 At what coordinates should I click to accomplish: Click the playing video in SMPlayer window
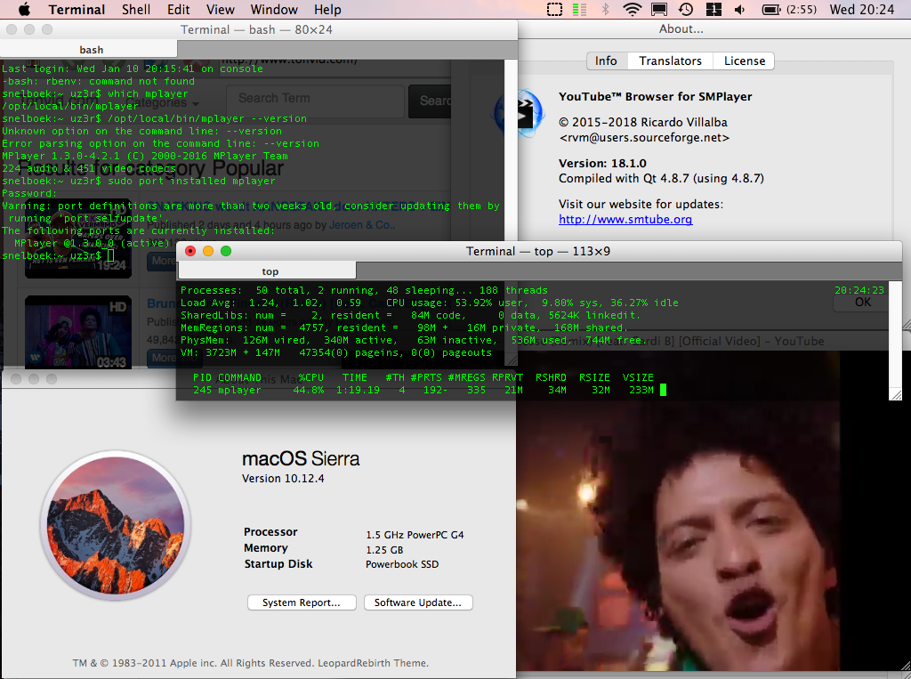click(x=678, y=535)
